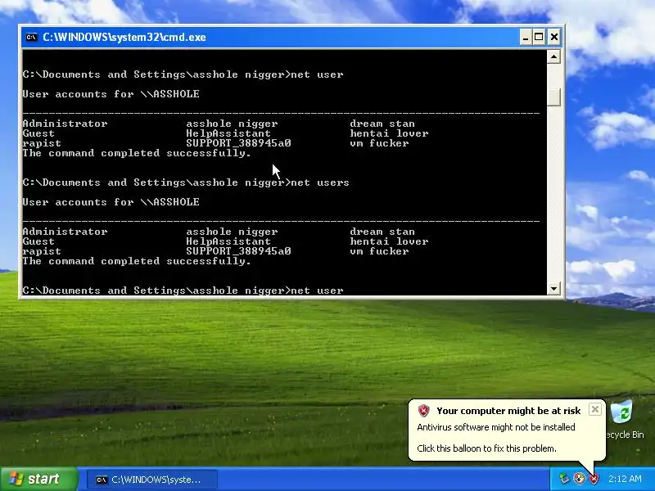
Task: Select the cmd.exe taskbar button
Action: 152,480
